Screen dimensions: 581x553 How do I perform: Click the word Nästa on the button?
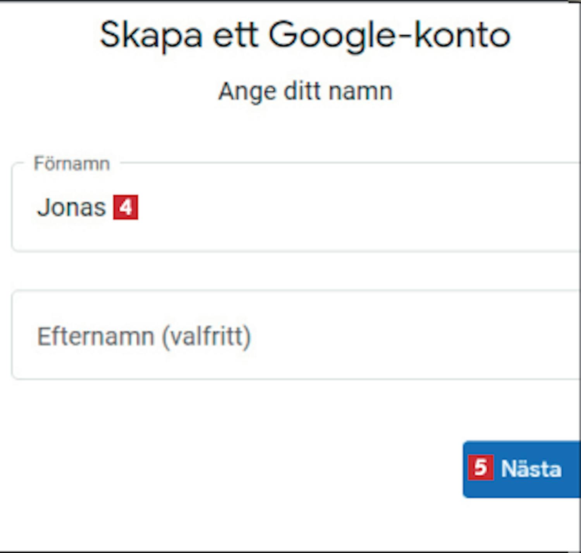pos(531,469)
